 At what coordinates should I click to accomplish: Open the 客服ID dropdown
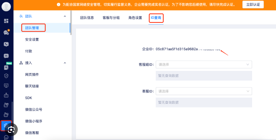pos(204,91)
